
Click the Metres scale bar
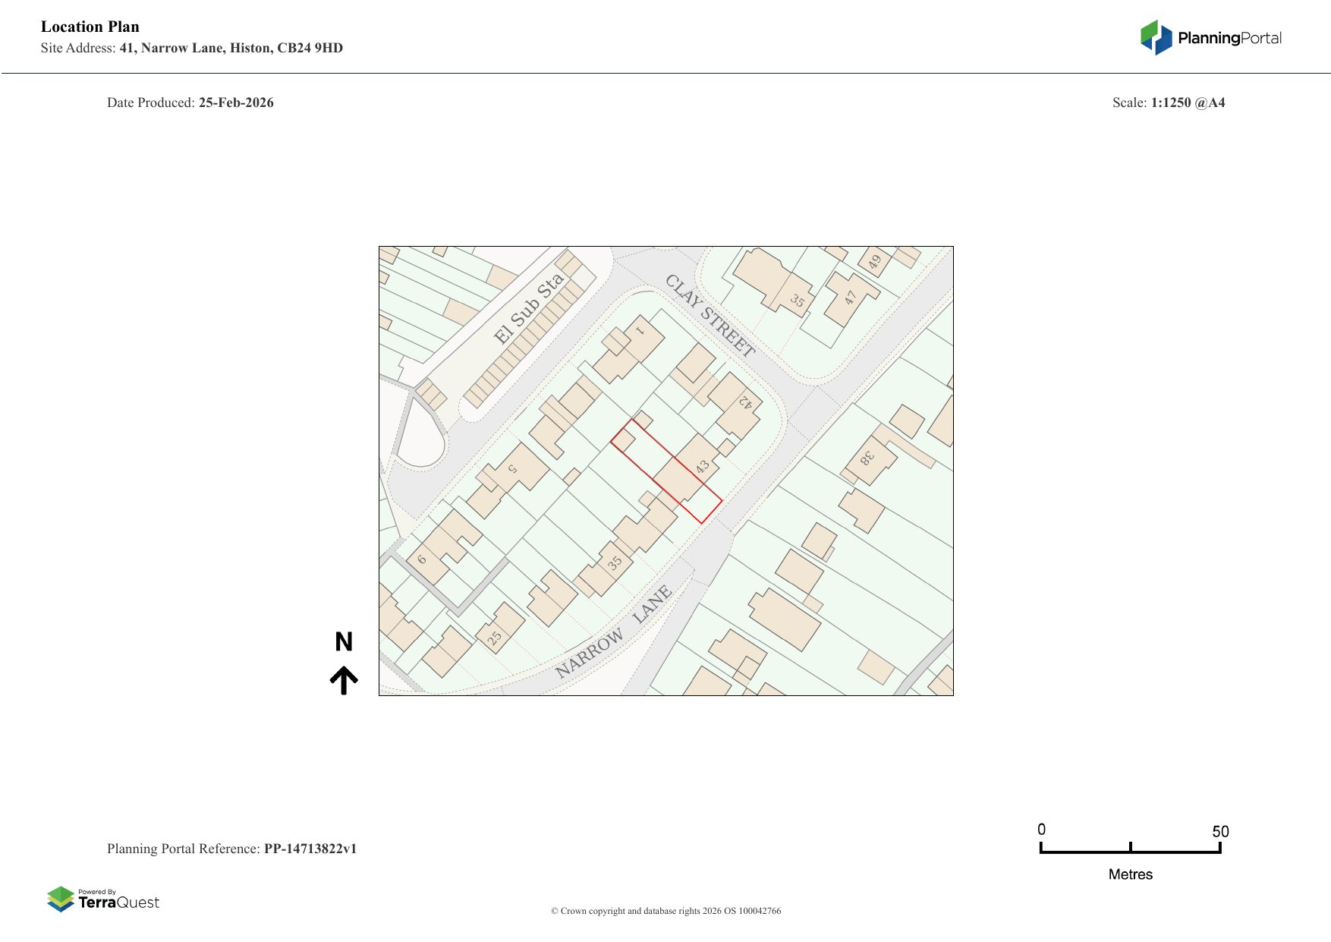click(1130, 852)
